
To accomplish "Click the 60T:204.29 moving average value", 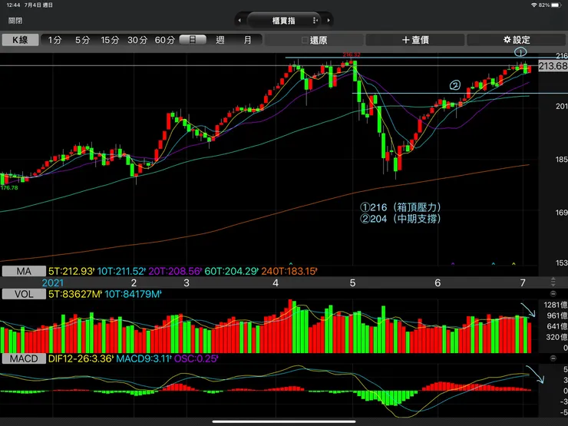I will tap(231, 271).
